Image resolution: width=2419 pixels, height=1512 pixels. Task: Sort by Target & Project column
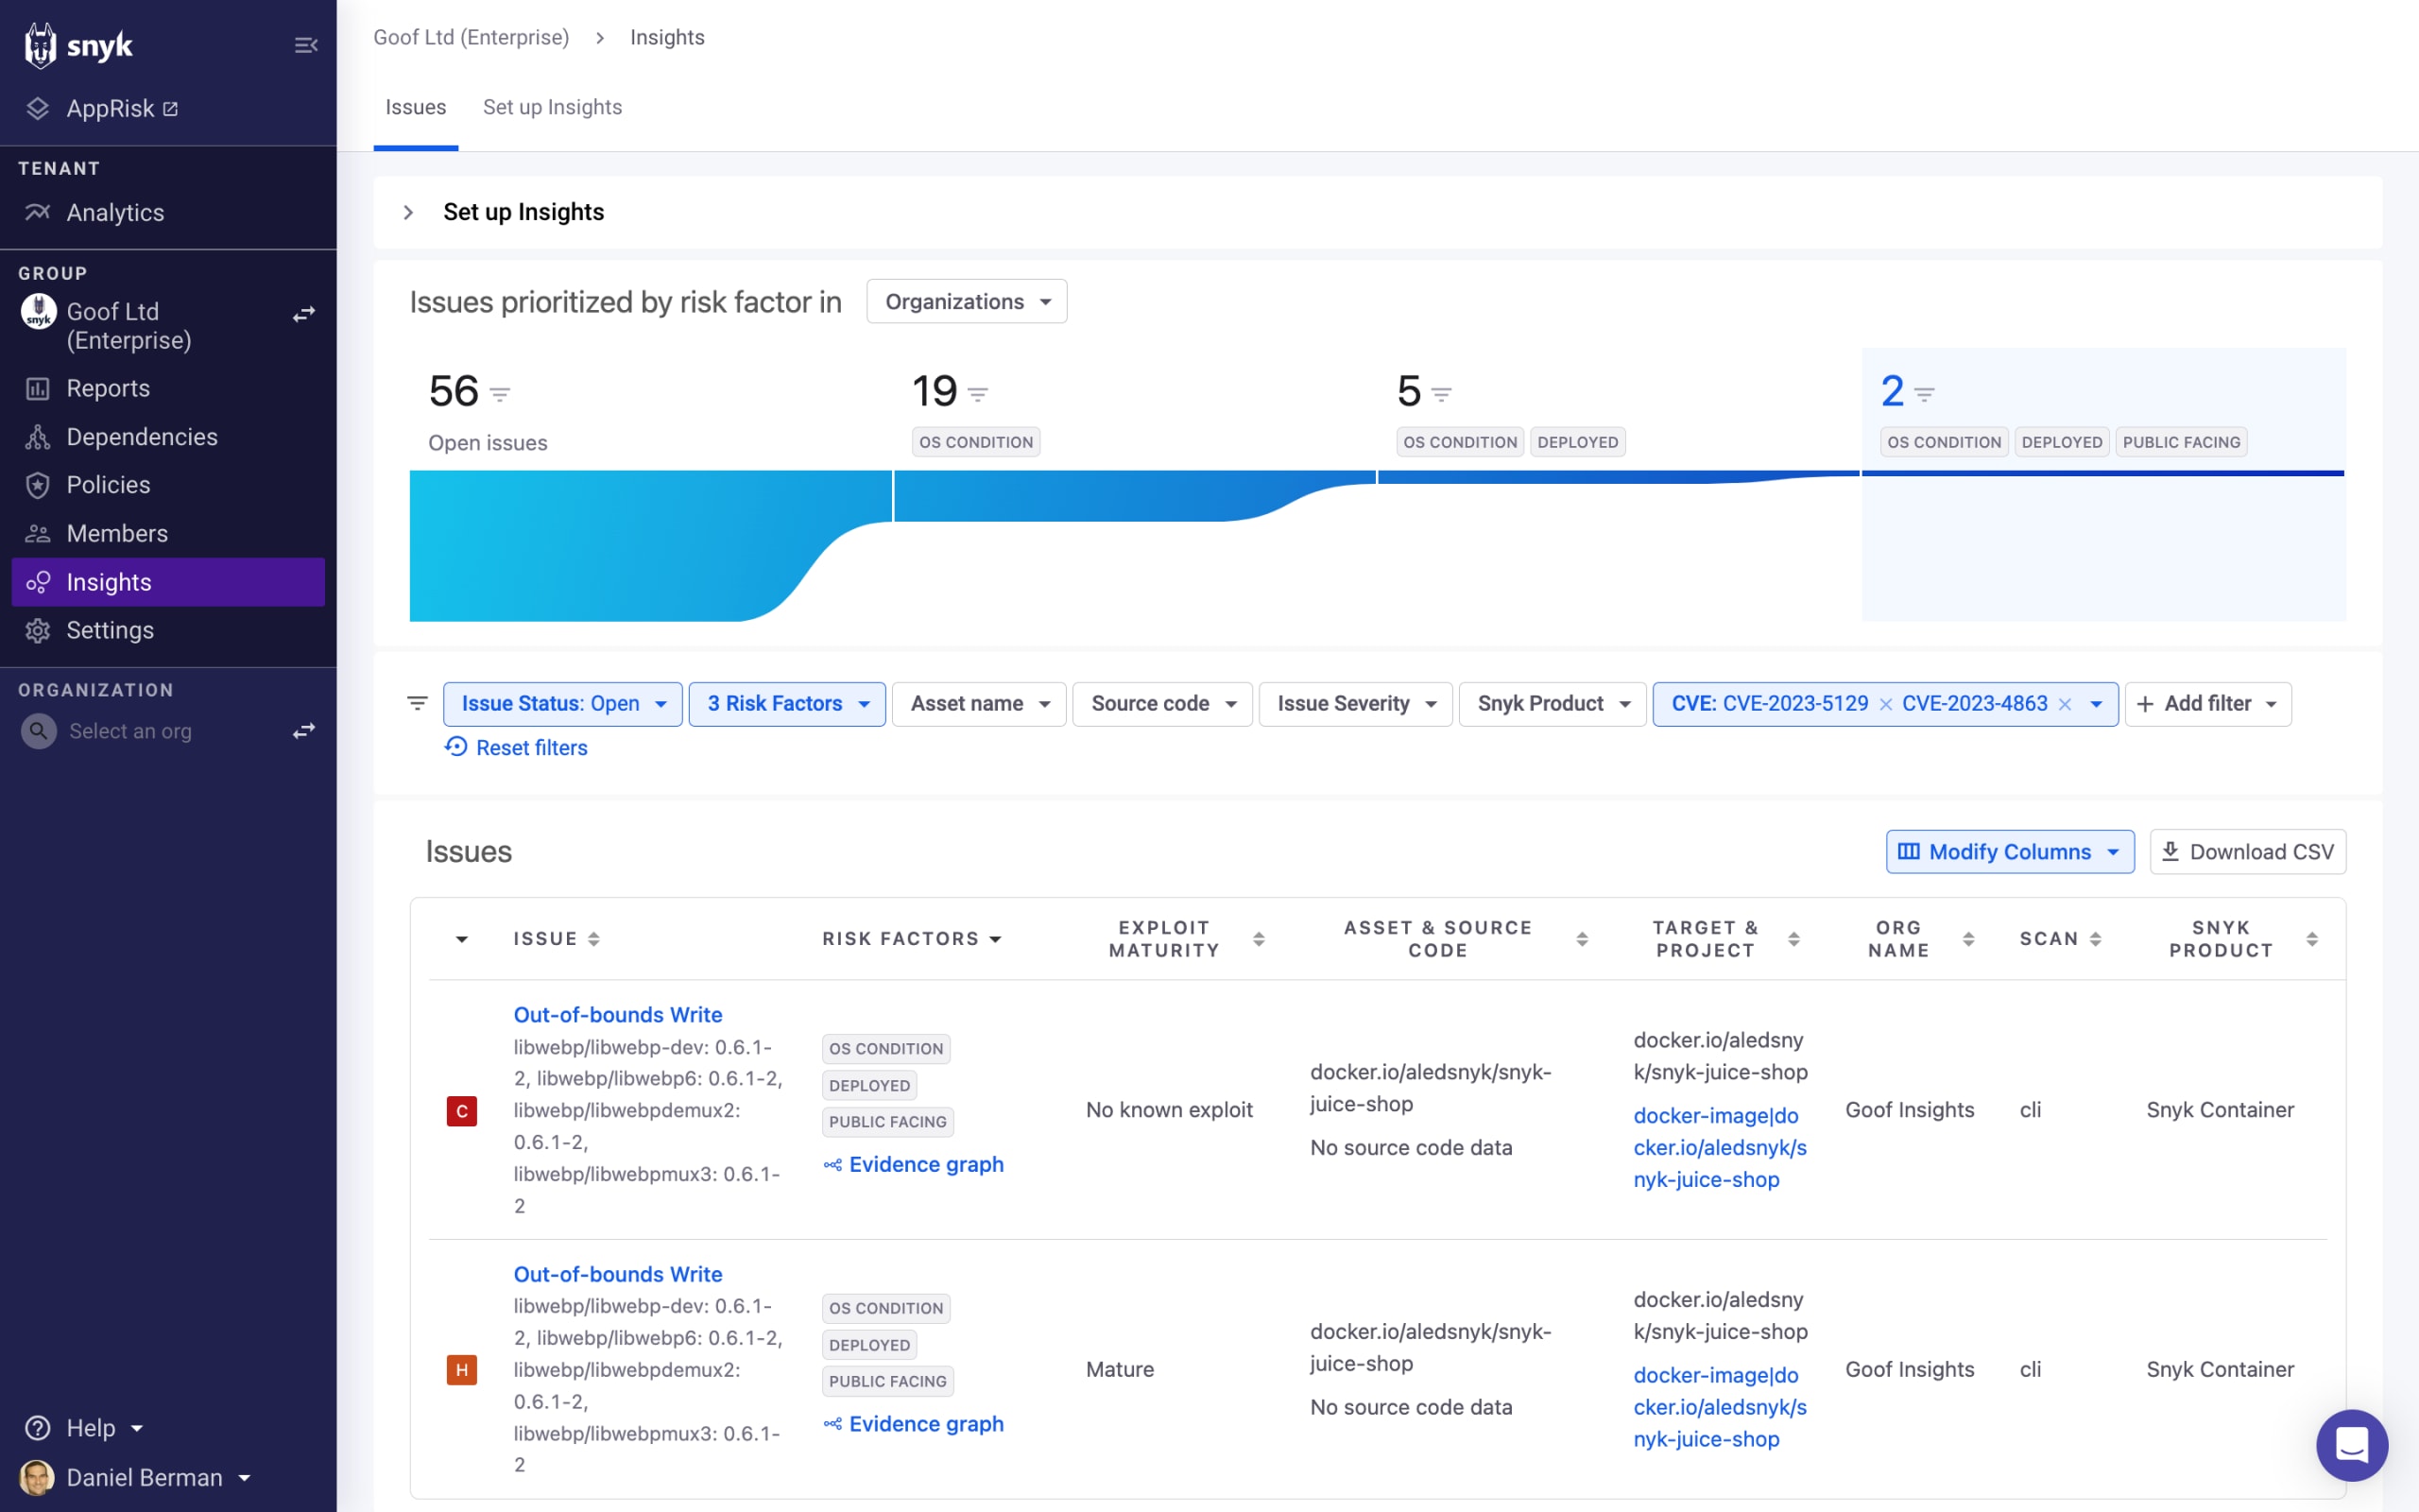[1793, 938]
